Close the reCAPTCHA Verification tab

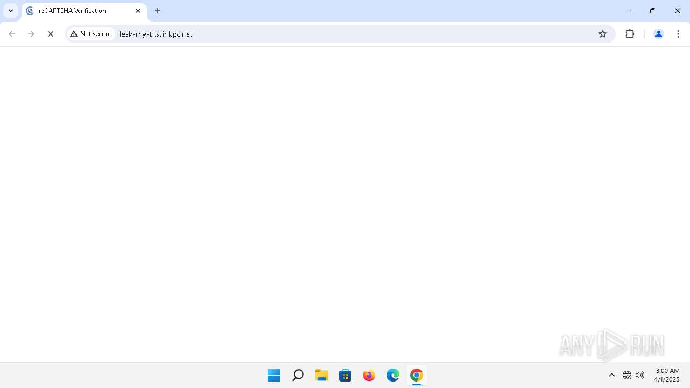[138, 11]
